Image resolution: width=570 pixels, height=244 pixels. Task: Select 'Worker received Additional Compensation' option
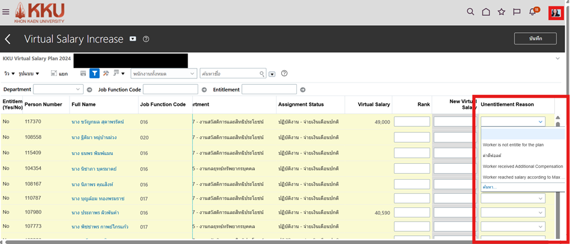523,166
